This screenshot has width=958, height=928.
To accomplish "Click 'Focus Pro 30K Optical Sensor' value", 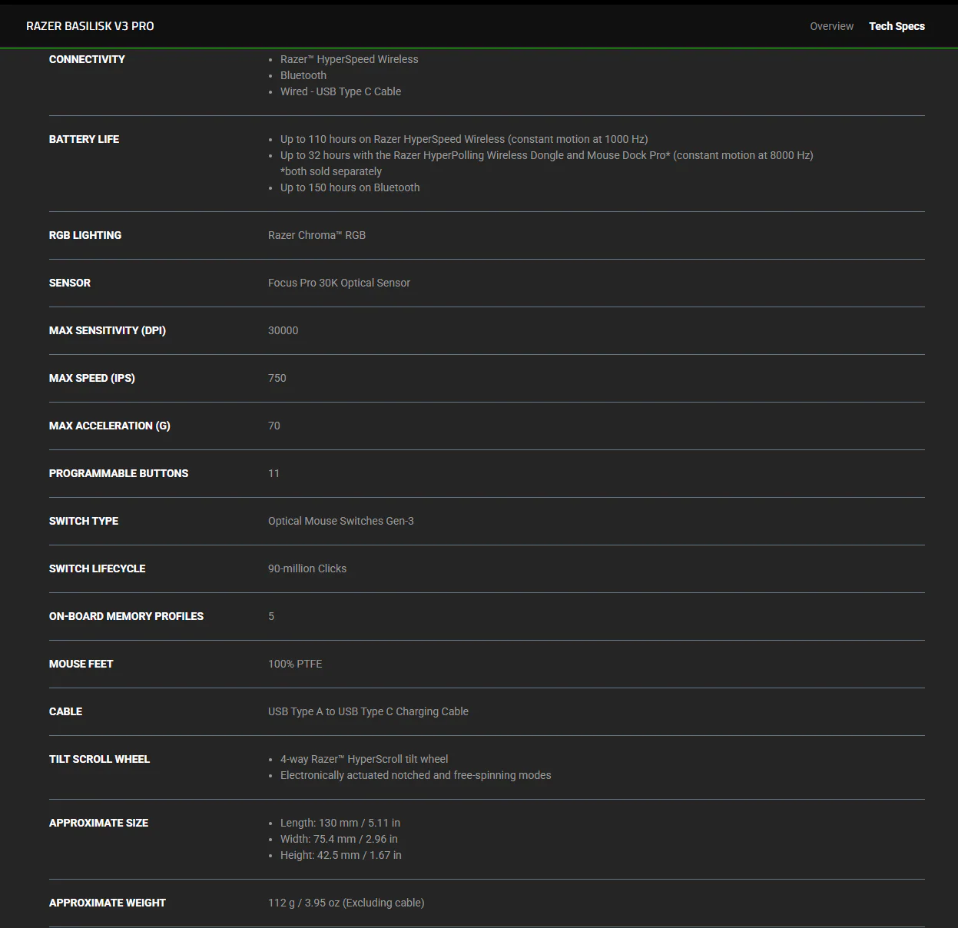I will 339,283.
